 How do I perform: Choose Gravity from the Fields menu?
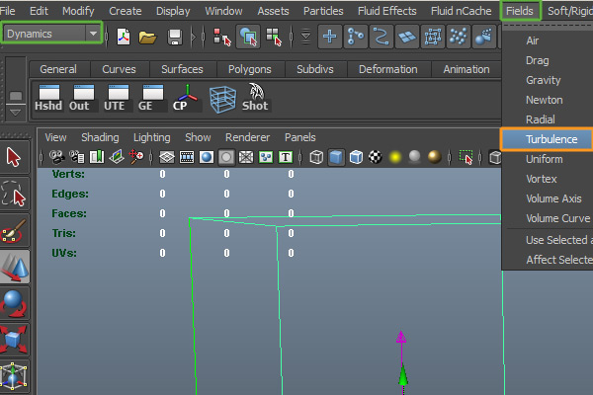[x=543, y=80]
